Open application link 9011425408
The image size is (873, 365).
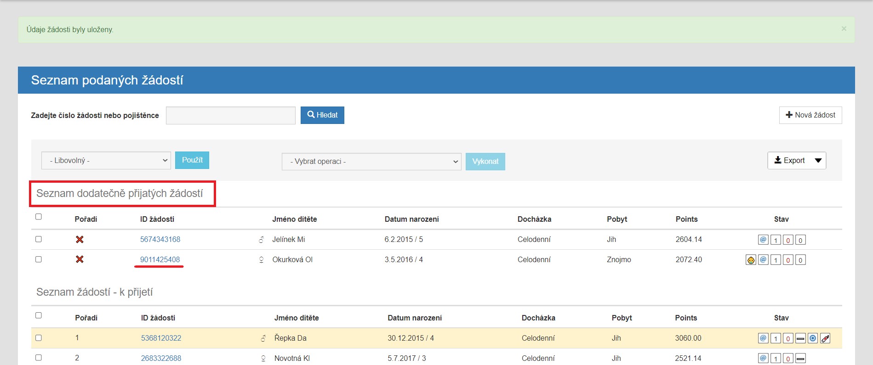coord(160,259)
